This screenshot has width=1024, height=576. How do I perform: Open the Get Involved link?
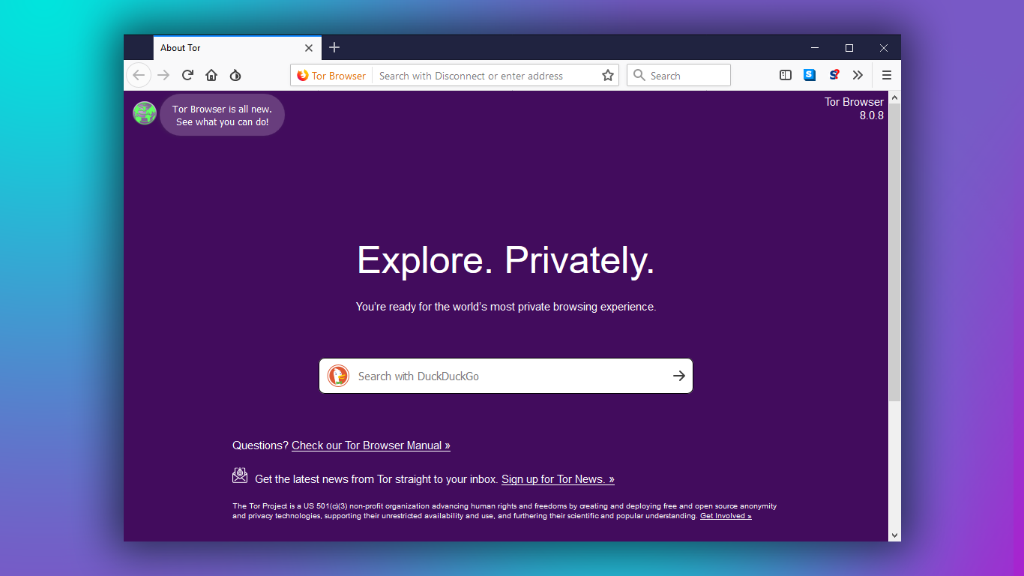726,516
